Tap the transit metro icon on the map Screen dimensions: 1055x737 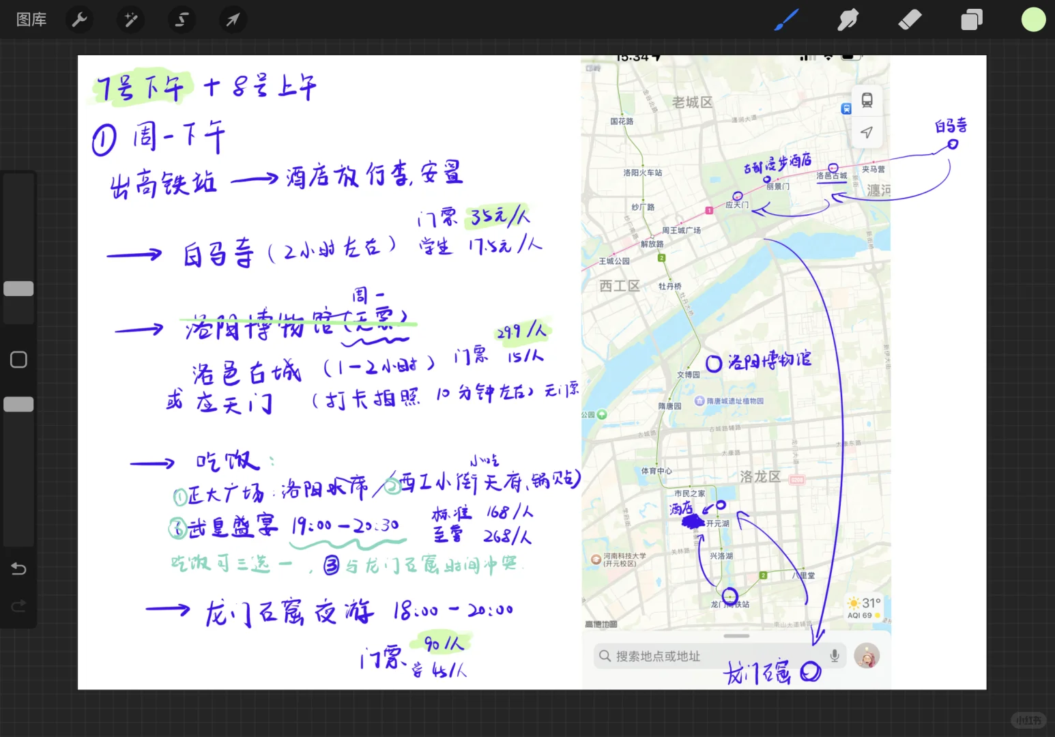pos(867,100)
